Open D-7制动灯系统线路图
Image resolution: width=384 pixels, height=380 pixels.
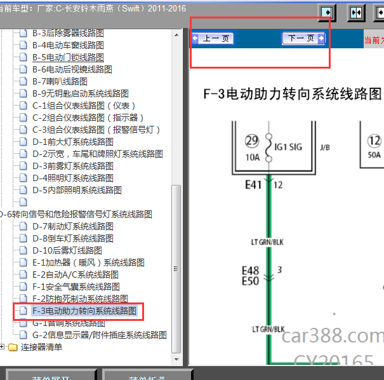[x=73, y=226]
